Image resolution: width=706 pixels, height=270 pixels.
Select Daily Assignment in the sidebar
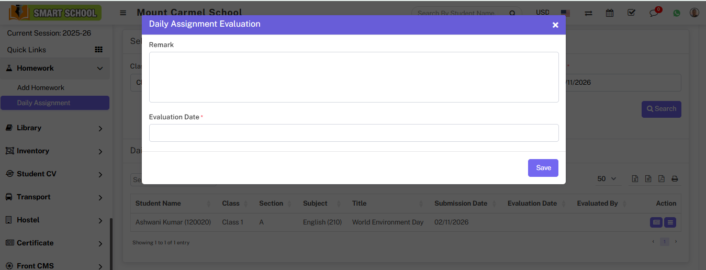point(43,103)
